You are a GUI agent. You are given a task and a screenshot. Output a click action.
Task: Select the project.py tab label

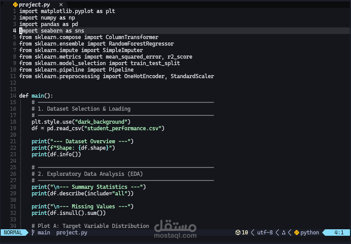click(x=34, y=5)
